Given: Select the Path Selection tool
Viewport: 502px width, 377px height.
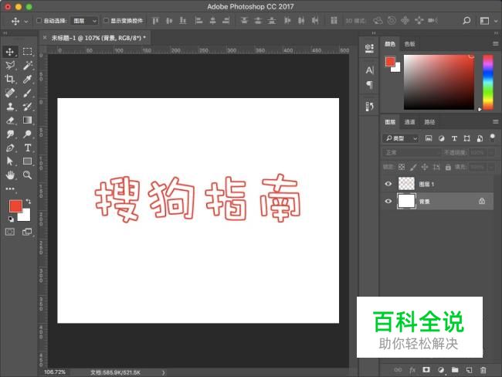Looking at the screenshot, I should [10, 161].
